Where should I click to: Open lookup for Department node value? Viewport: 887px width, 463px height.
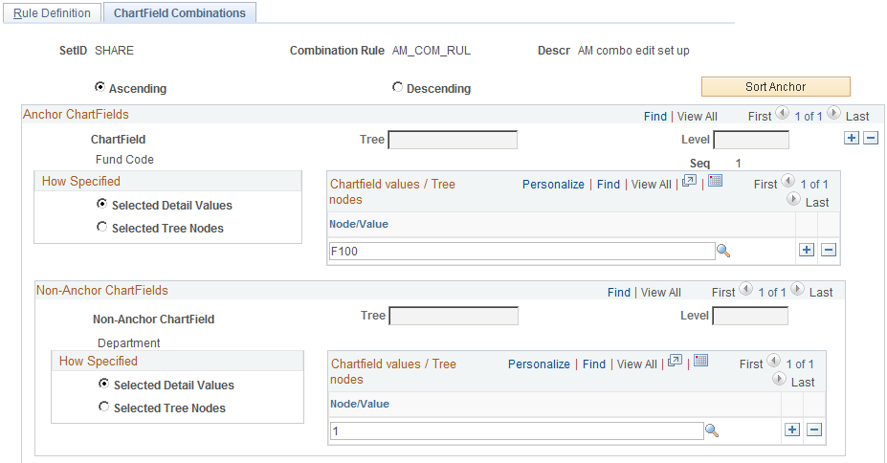point(712,430)
